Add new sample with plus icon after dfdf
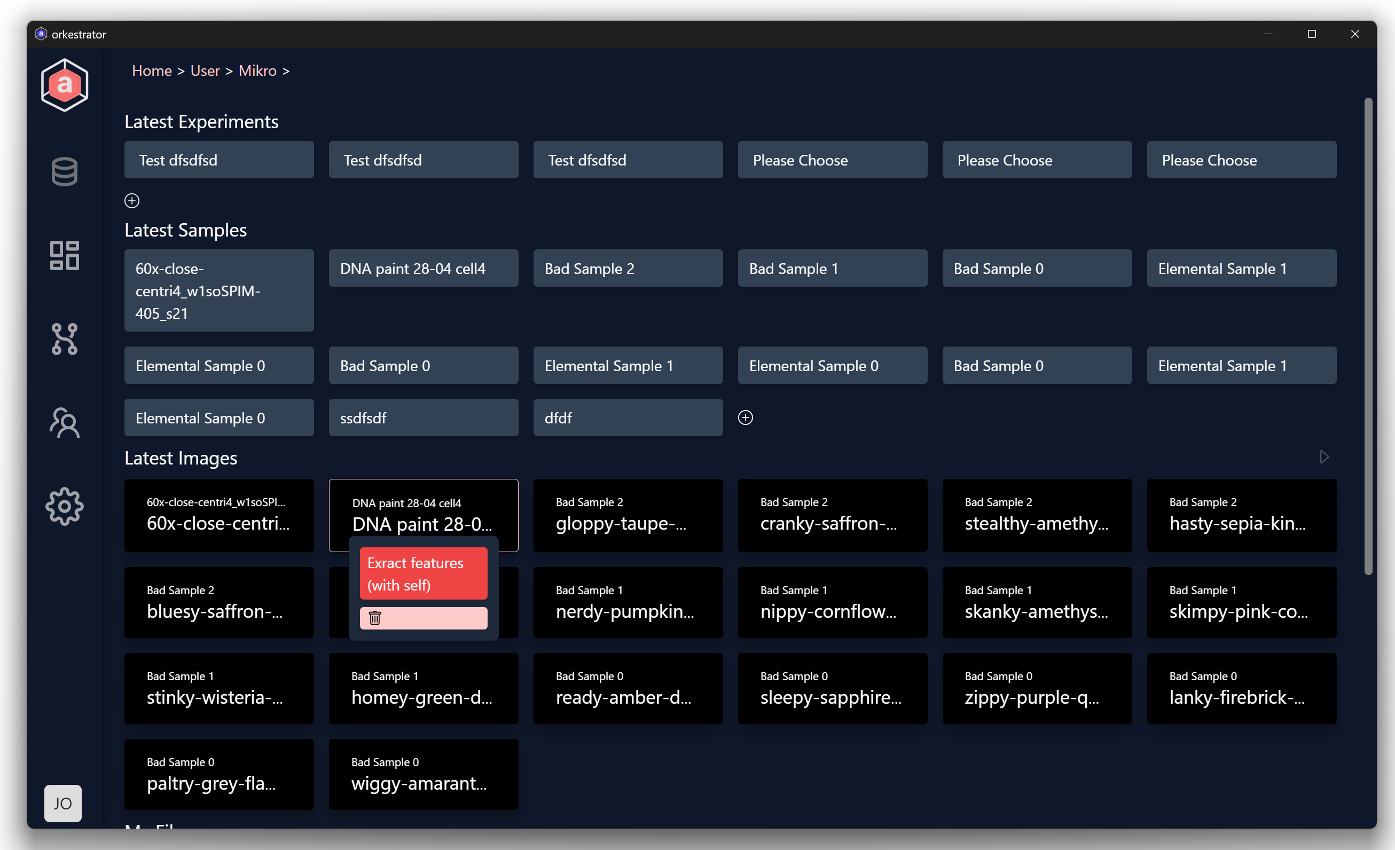Image resolution: width=1395 pixels, height=850 pixels. coord(745,418)
